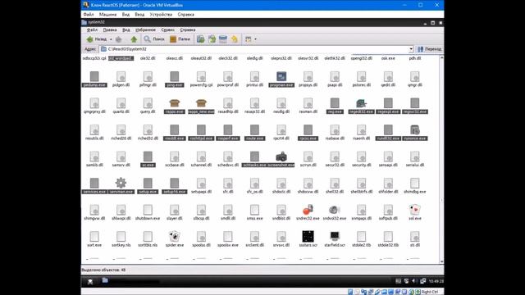Select the quartz.dll file icon
This screenshot has width=525, height=295.
point(121,103)
